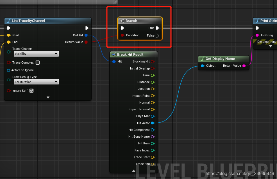Viewport: 277px width, 179px height.
Task: Click the Draw Debug Type input pin
Action: click(9, 80)
